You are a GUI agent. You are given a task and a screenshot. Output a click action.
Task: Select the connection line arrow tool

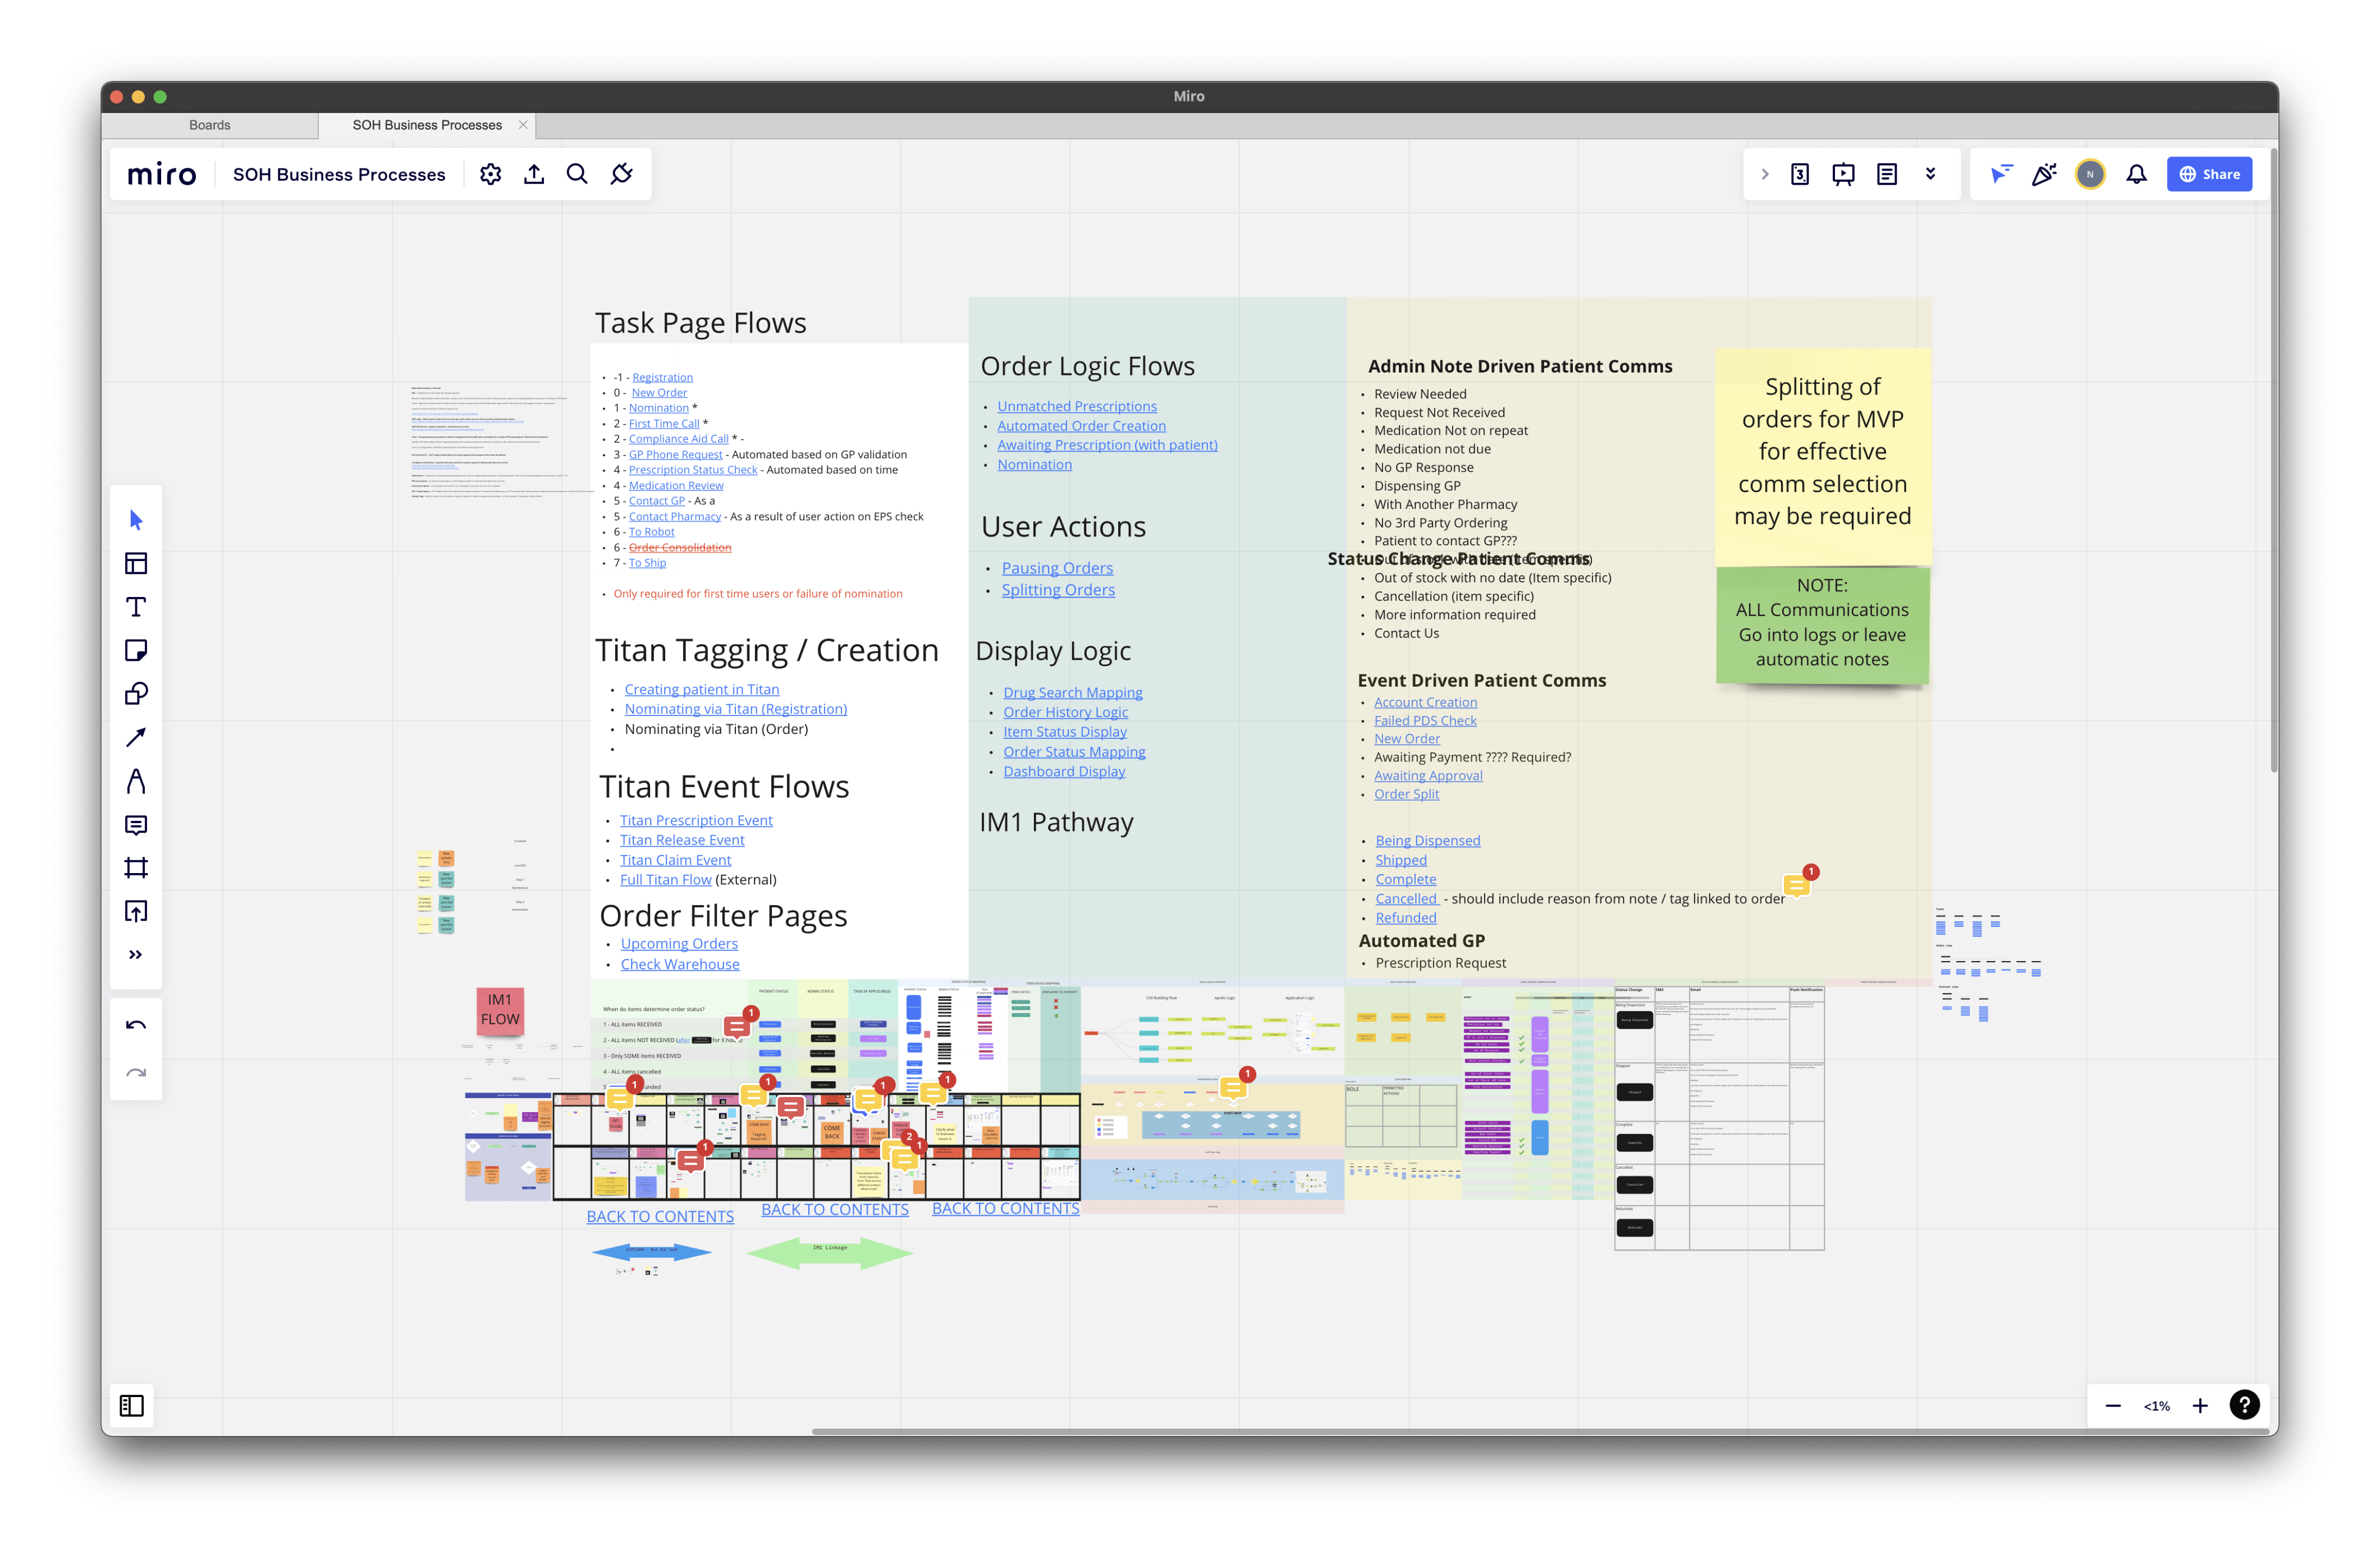136,737
